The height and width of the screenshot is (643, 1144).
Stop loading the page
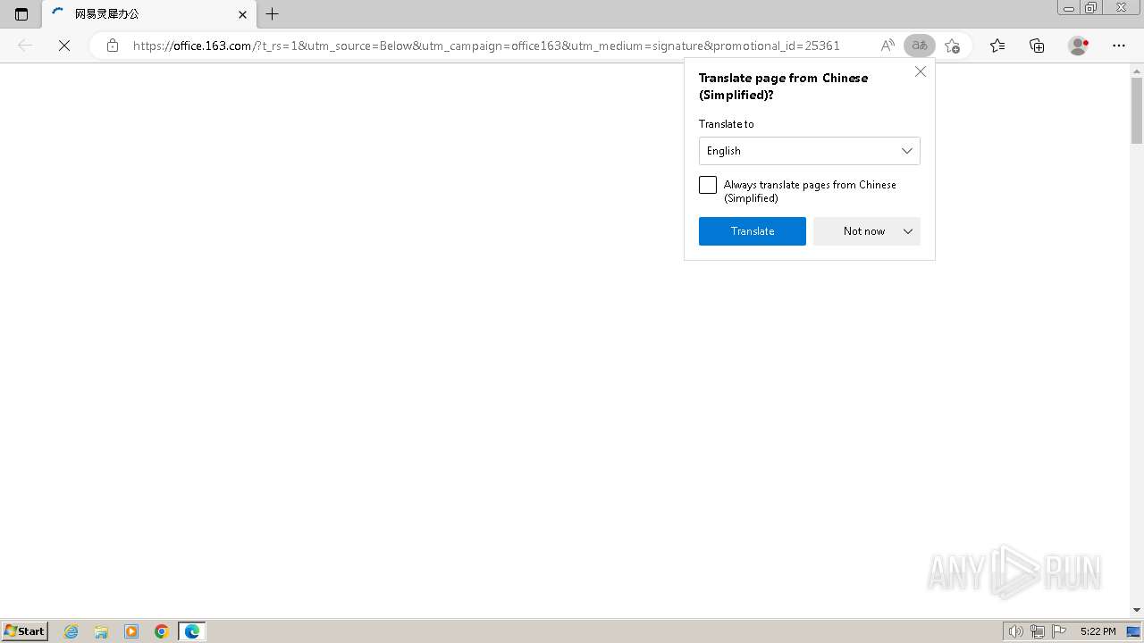pos(64,46)
